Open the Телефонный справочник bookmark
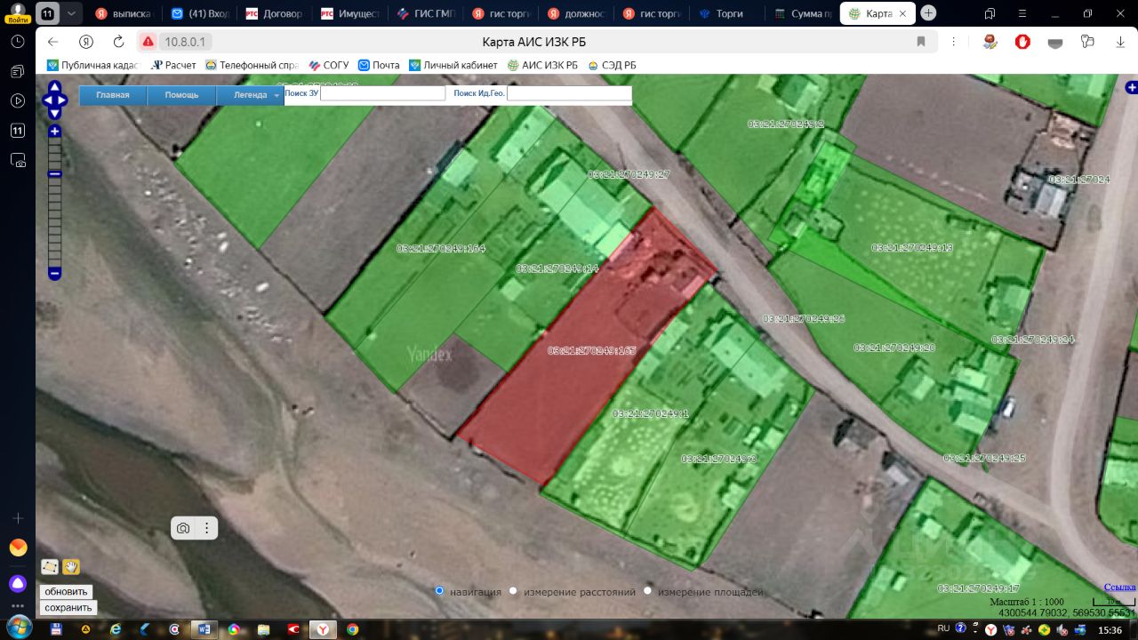The image size is (1138, 640). click(252, 65)
